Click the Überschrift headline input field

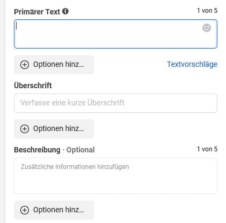click(x=116, y=103)
